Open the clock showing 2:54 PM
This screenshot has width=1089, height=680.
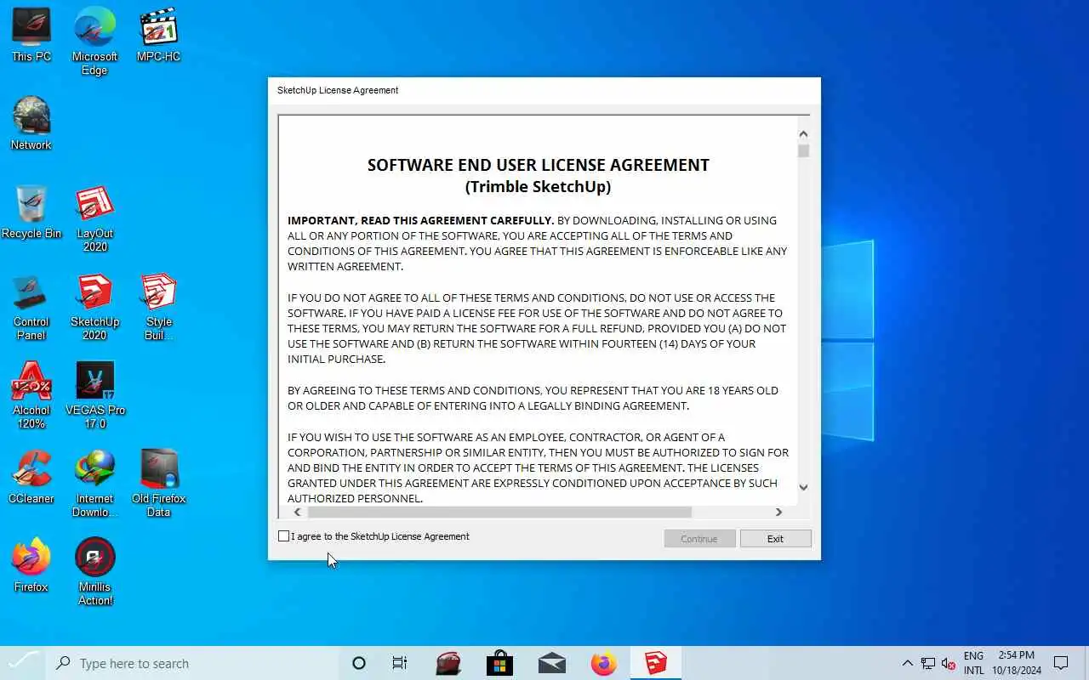pos(1017,663)
